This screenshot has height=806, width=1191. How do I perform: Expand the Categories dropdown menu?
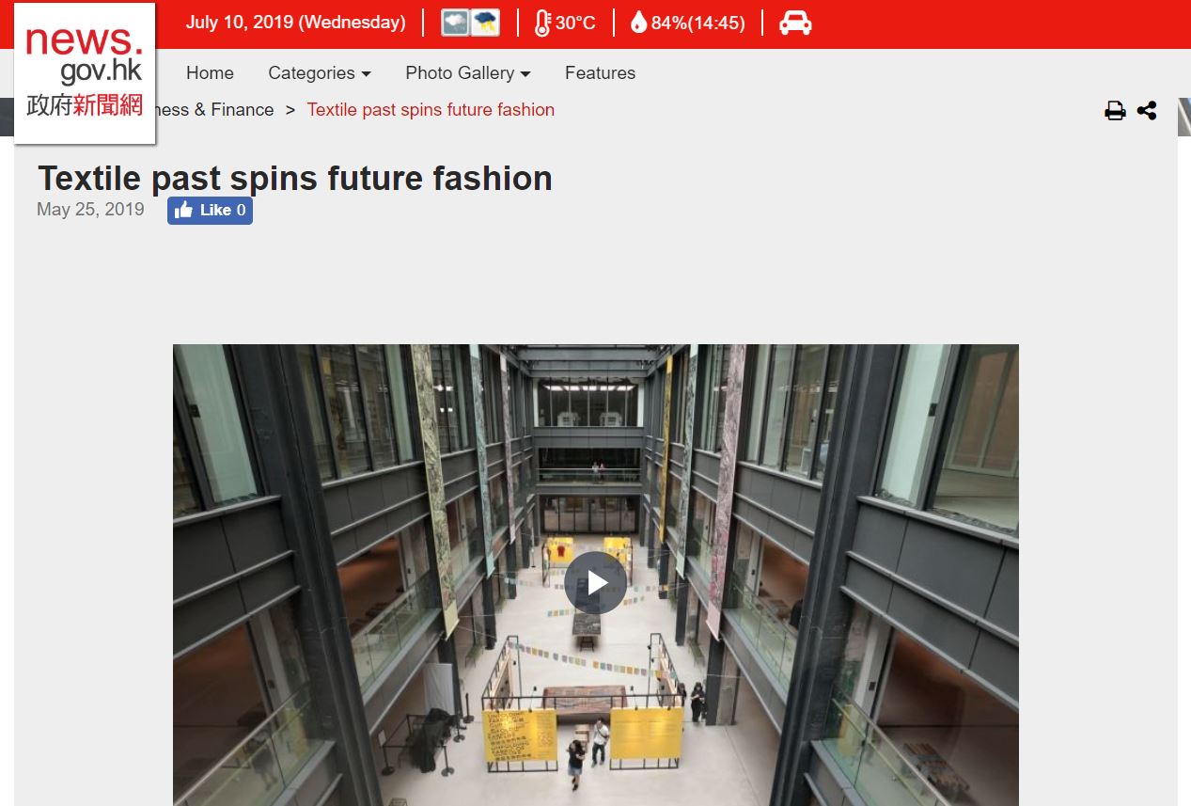click(x=319, y=73)
